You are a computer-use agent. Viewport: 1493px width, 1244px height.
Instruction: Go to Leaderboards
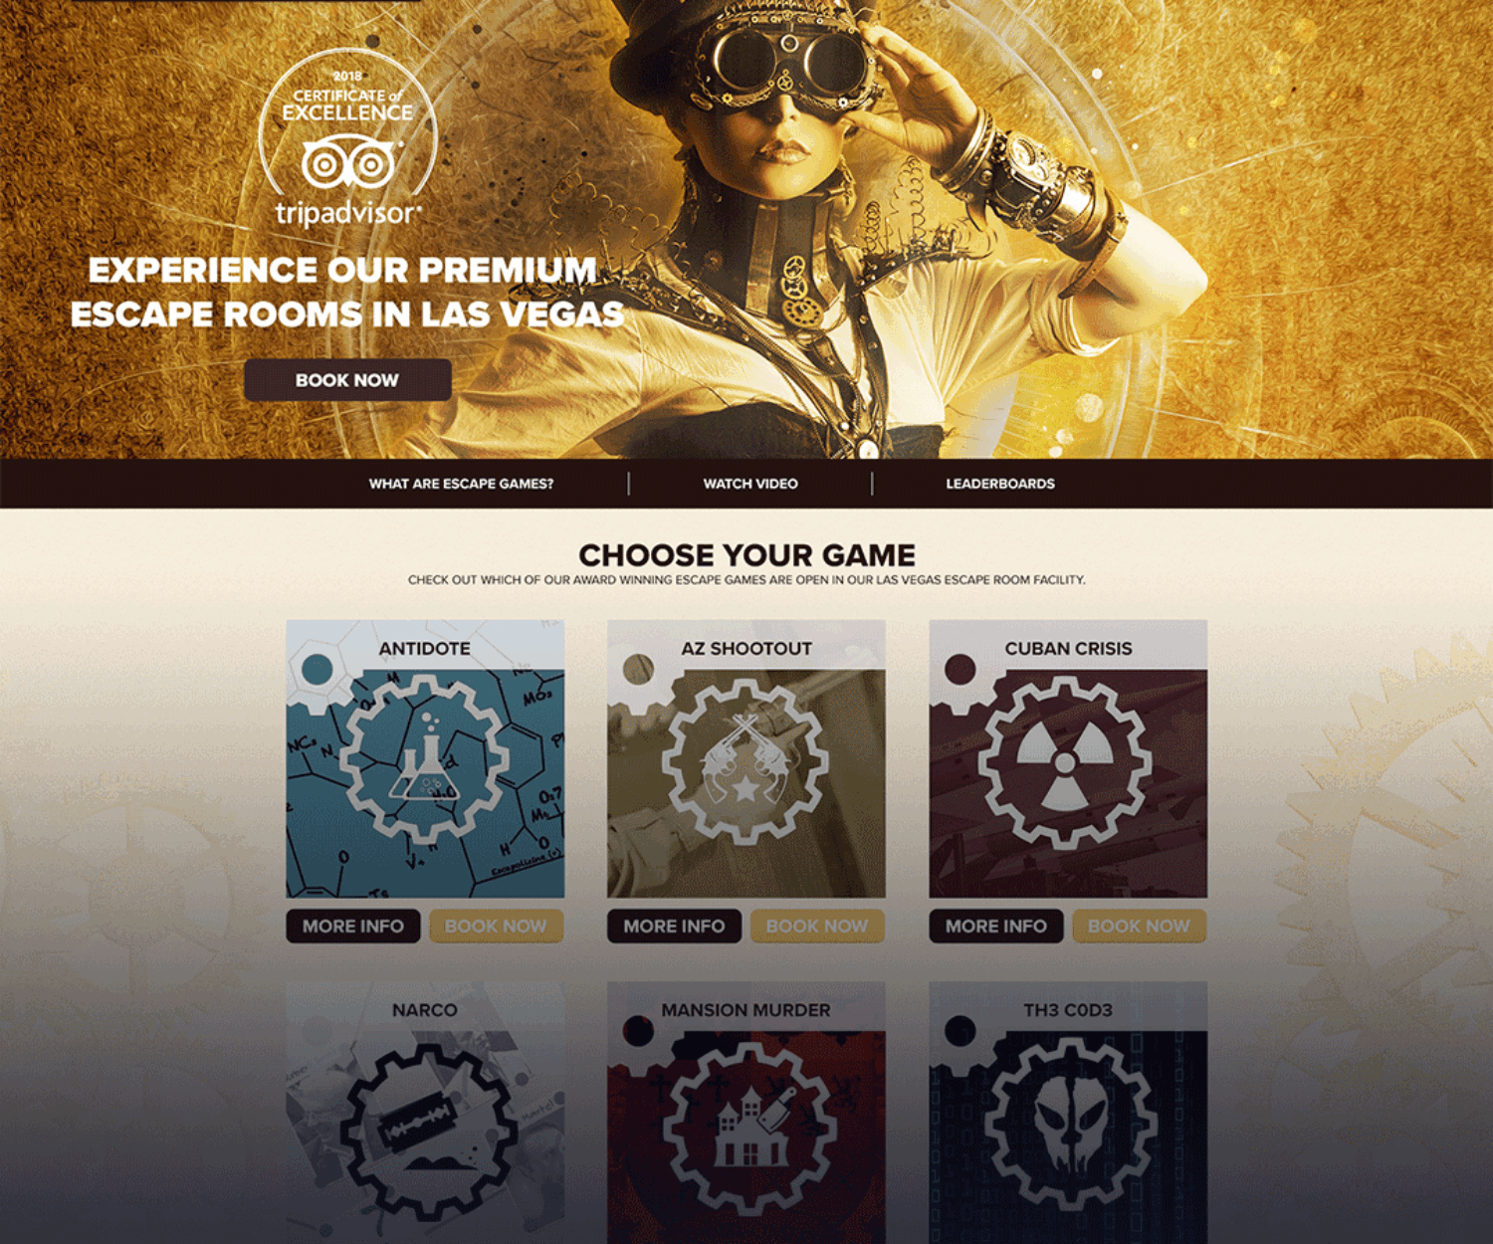[x=1000, y=484]
